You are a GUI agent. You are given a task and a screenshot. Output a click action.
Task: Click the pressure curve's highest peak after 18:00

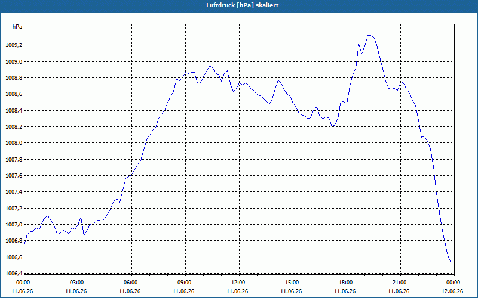(x=369, y=36)
